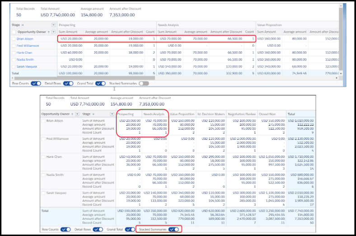Image resolution: width=356 pixels, height=236 pixels.
Task: Turn off Row Counts toggle in bottom report
Action: [x=66, y=230]
